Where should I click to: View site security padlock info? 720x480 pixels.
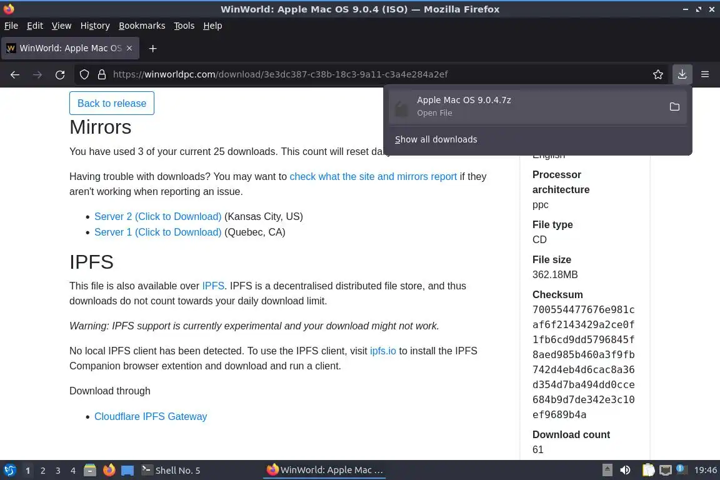pos(102,74)
